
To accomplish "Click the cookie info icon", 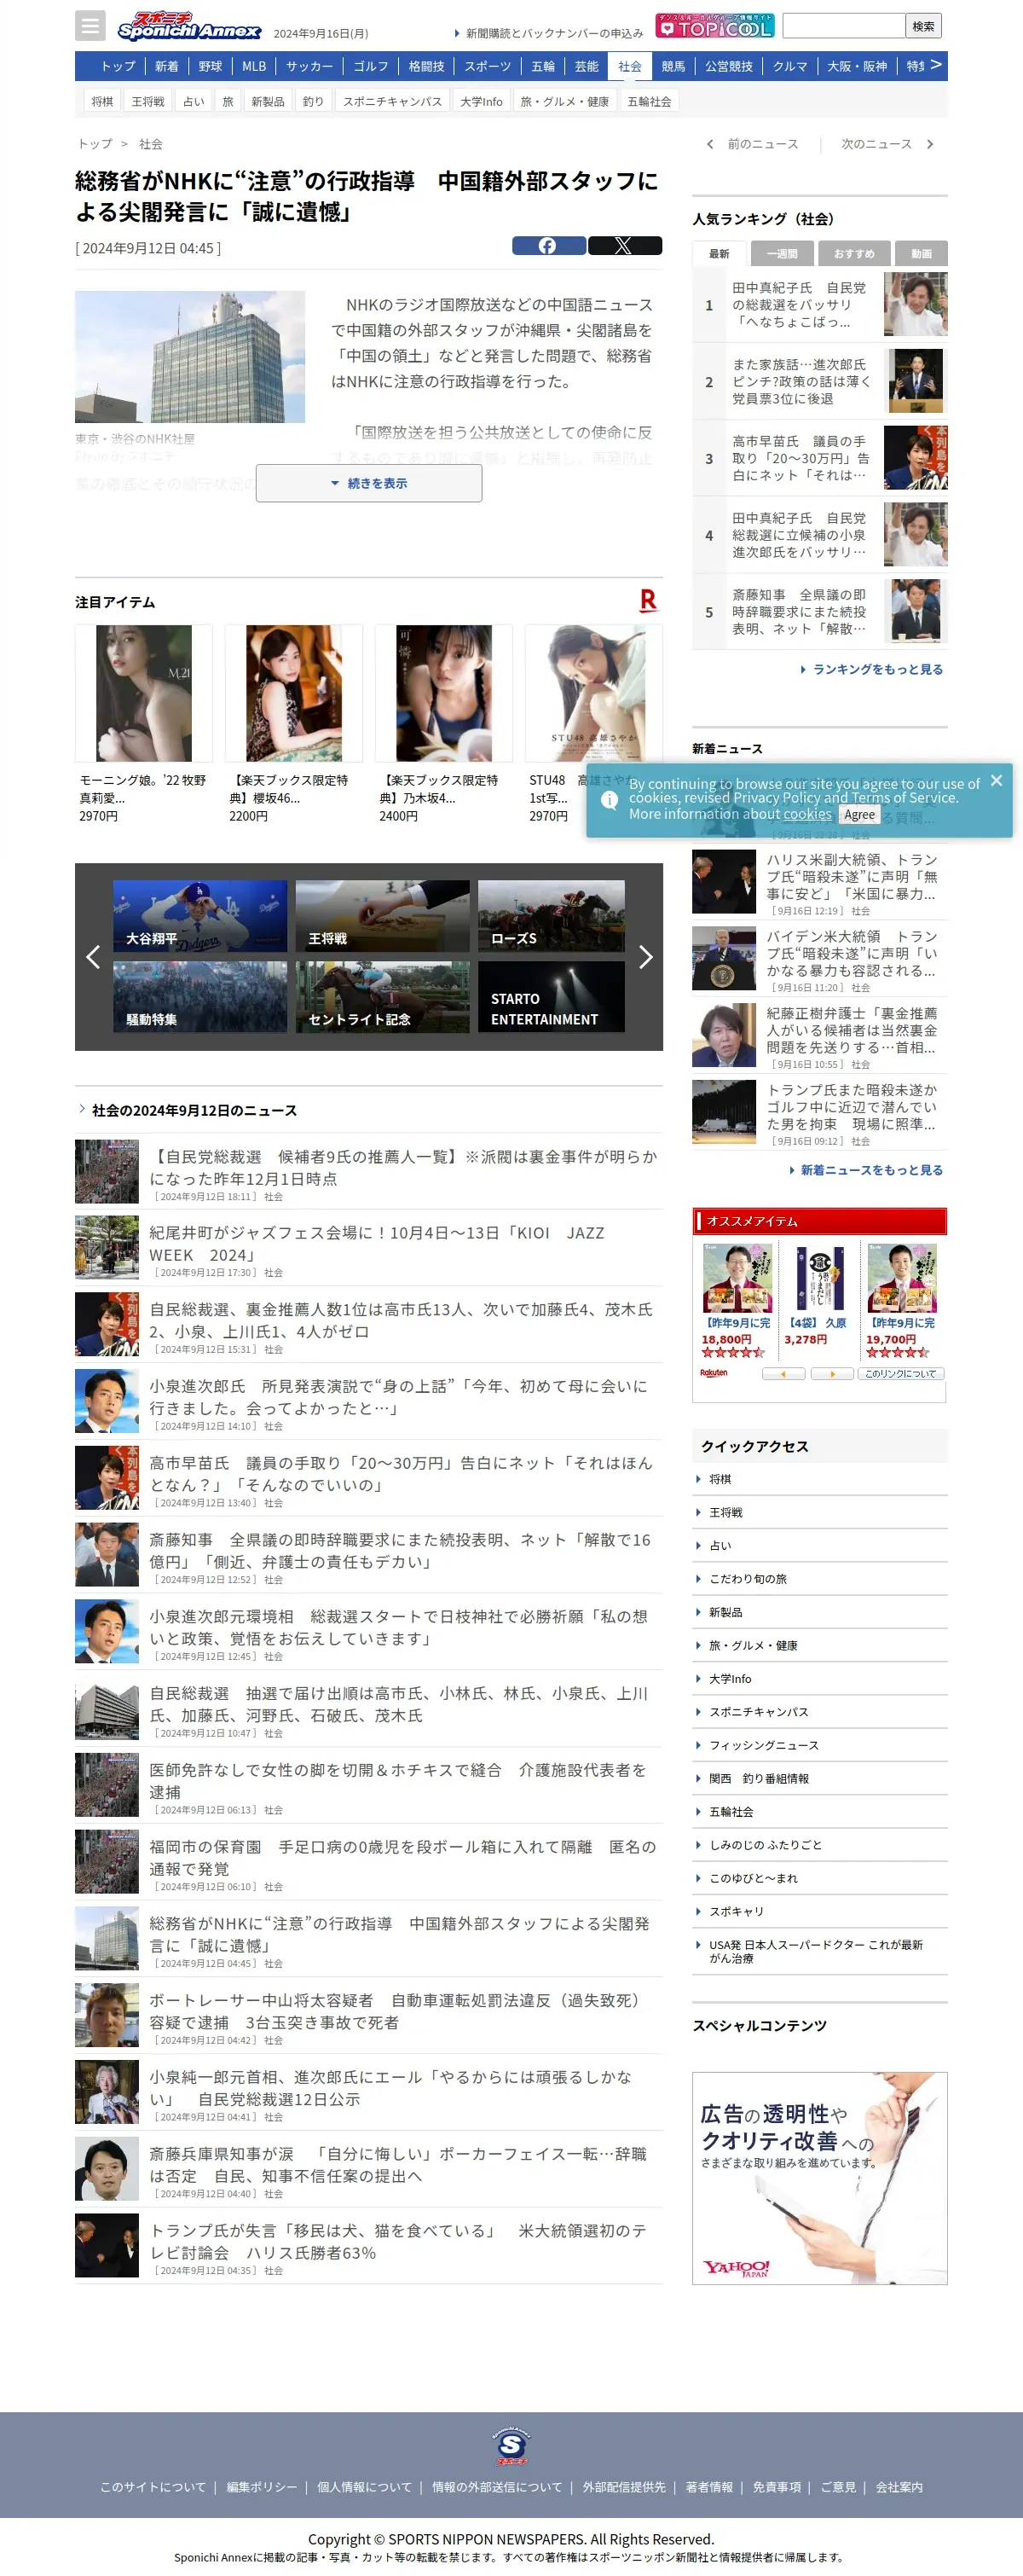I will click(609, 800).
